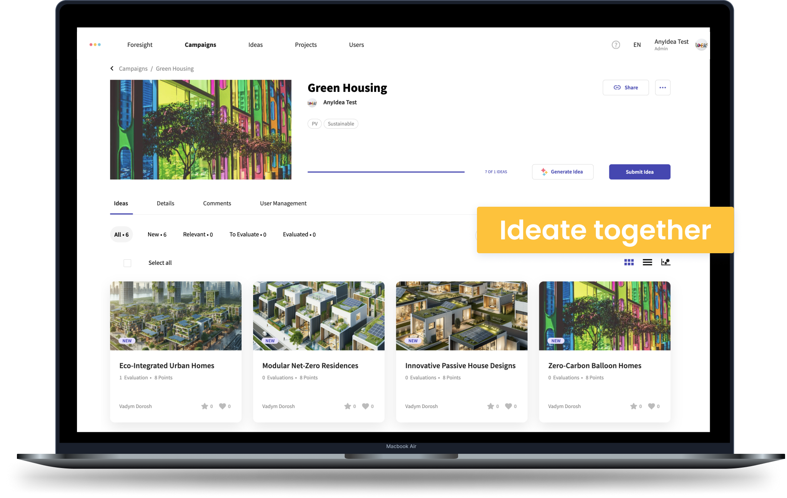Switch to the Details tab
This screenshot has height=498, width=787.
pos(165,203)
